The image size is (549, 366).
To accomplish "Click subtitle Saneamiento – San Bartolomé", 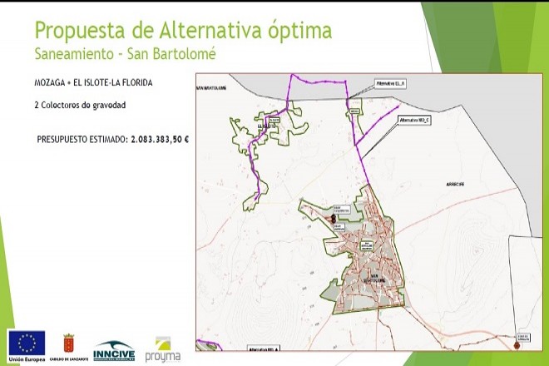I will tap(123, 57).
